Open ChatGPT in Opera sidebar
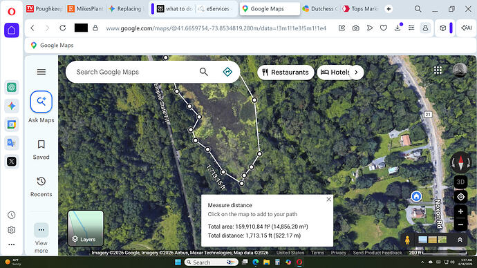 click(x=12, y=87)
